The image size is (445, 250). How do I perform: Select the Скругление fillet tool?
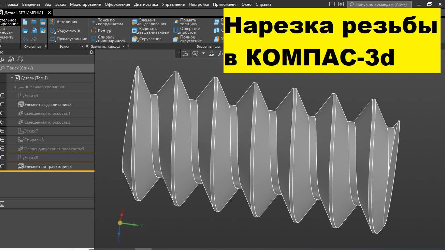click(147, 39)
